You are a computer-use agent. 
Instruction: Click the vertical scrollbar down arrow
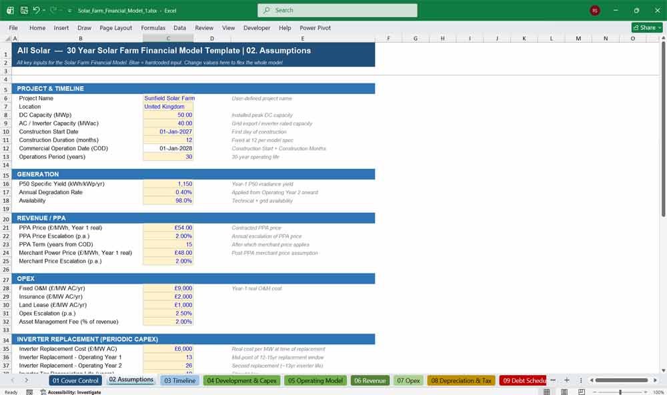click(663, 371)
